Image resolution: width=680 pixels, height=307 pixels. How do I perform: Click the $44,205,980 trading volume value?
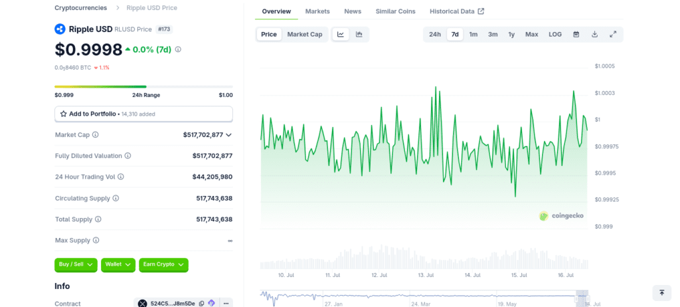click(x=212, y=177)
